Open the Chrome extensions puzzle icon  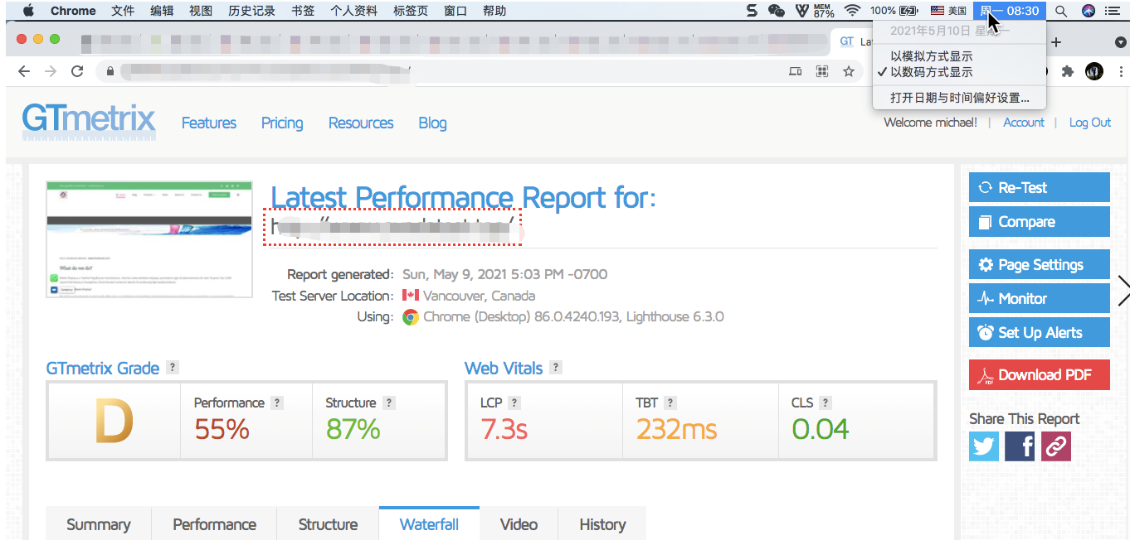(1068, 72)
